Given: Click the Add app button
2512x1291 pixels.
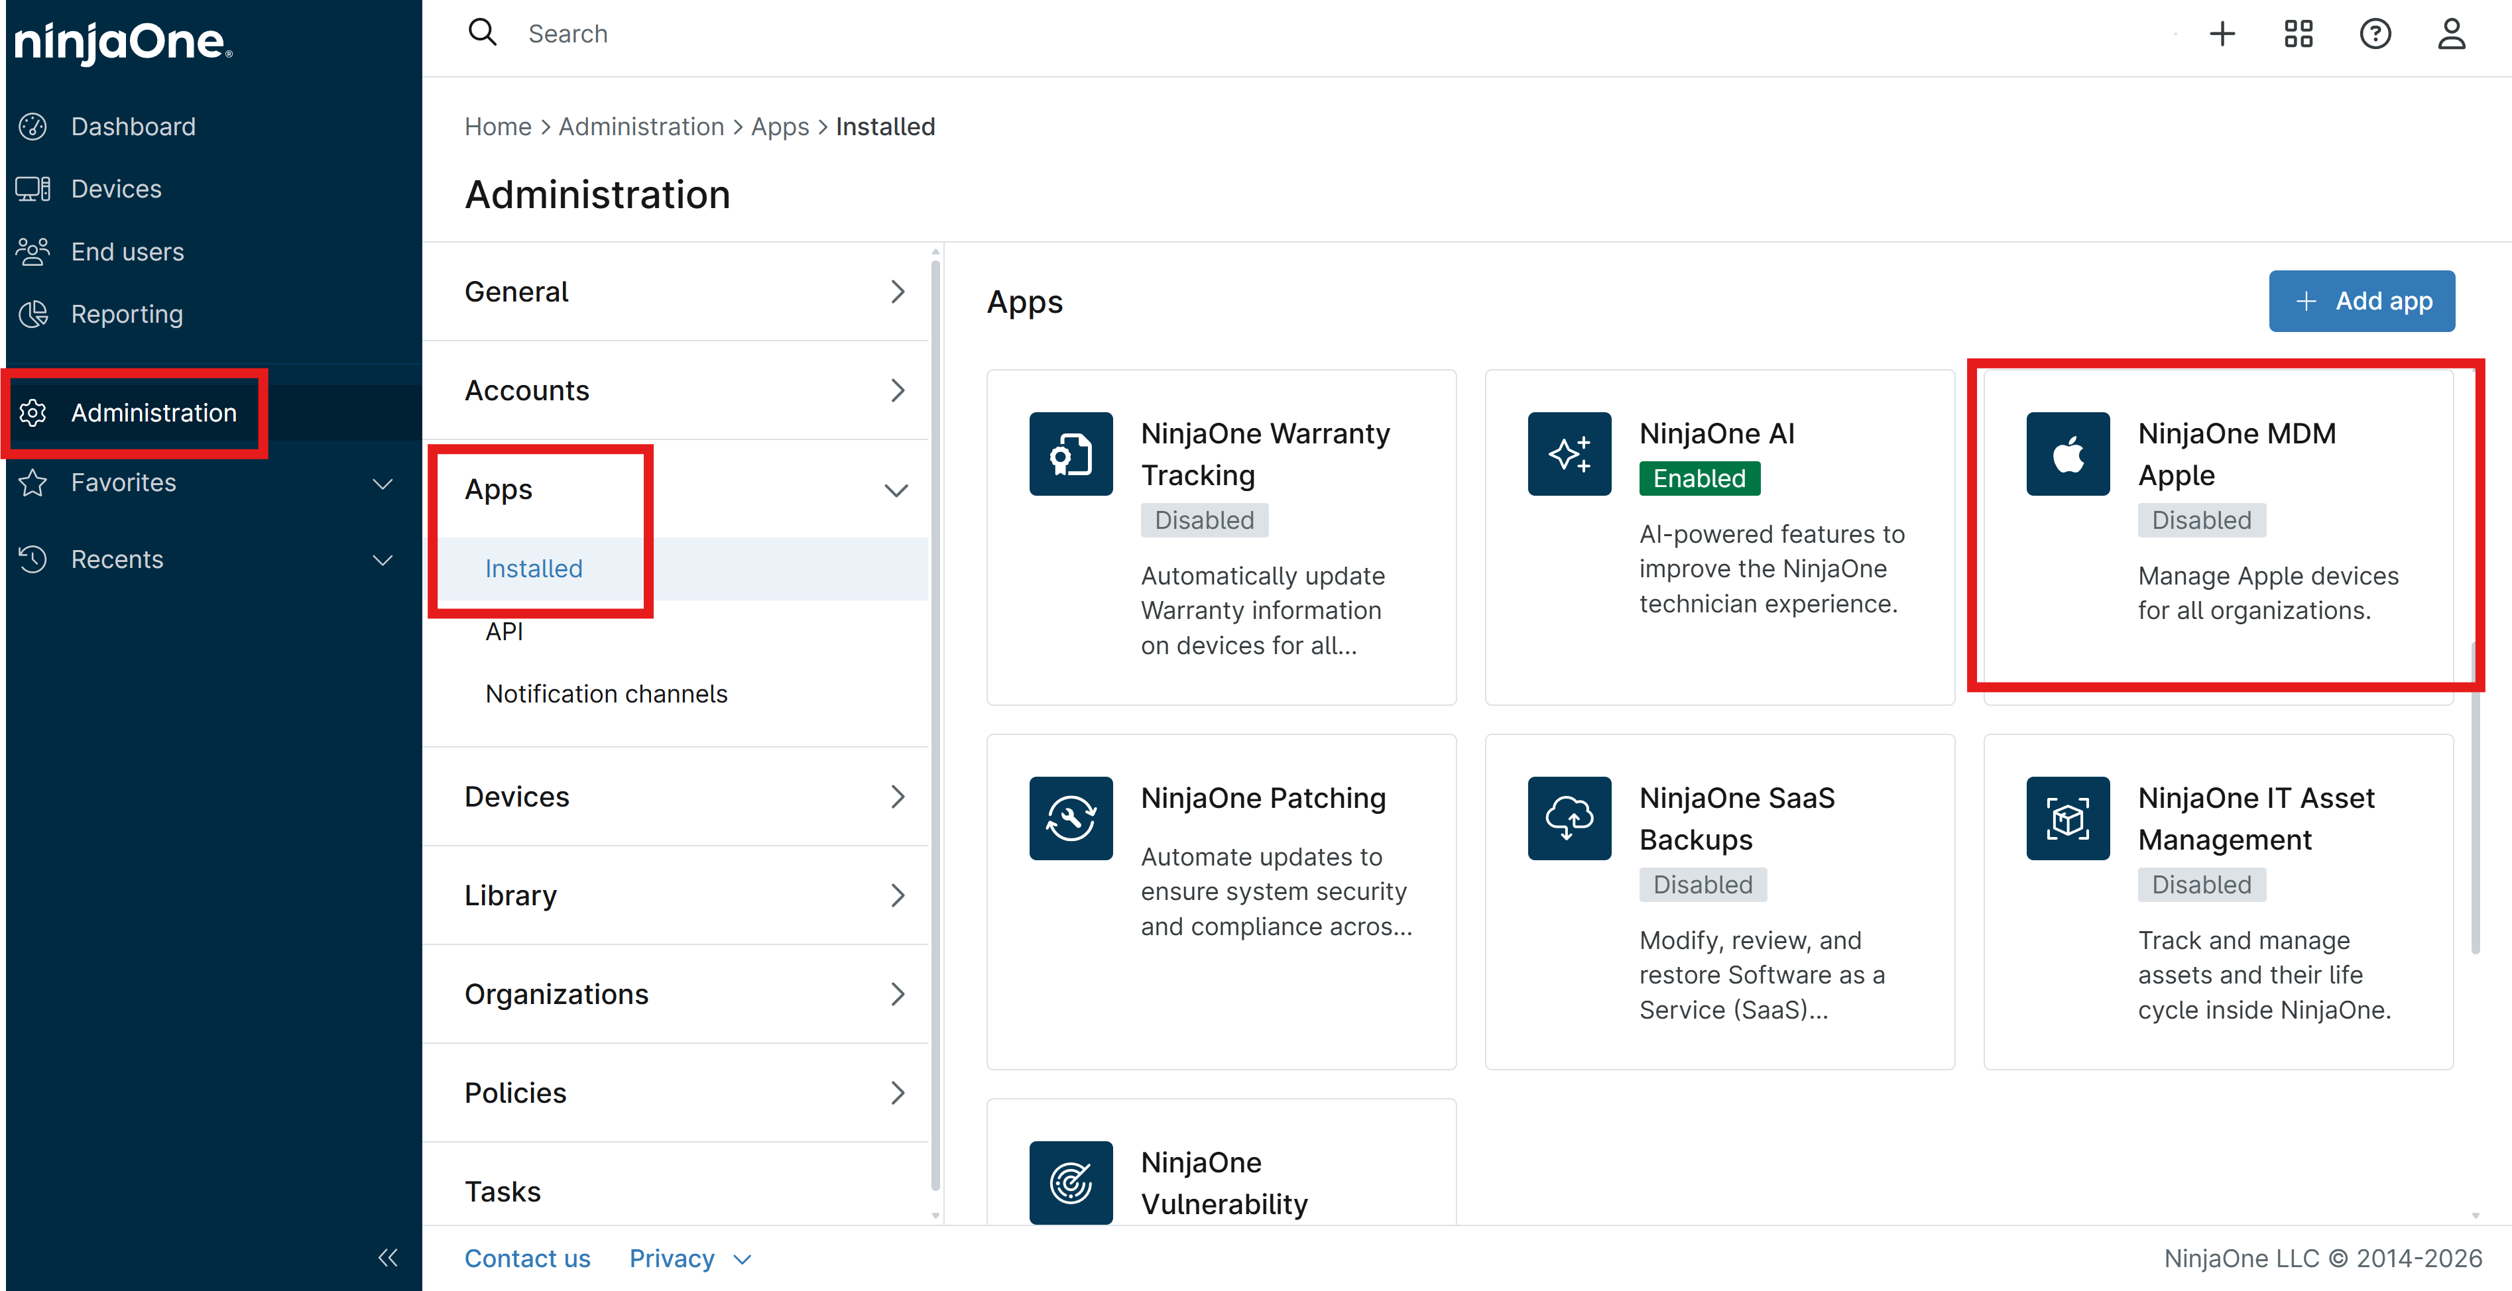Looking at the screenshot, I should [2361, 302].
